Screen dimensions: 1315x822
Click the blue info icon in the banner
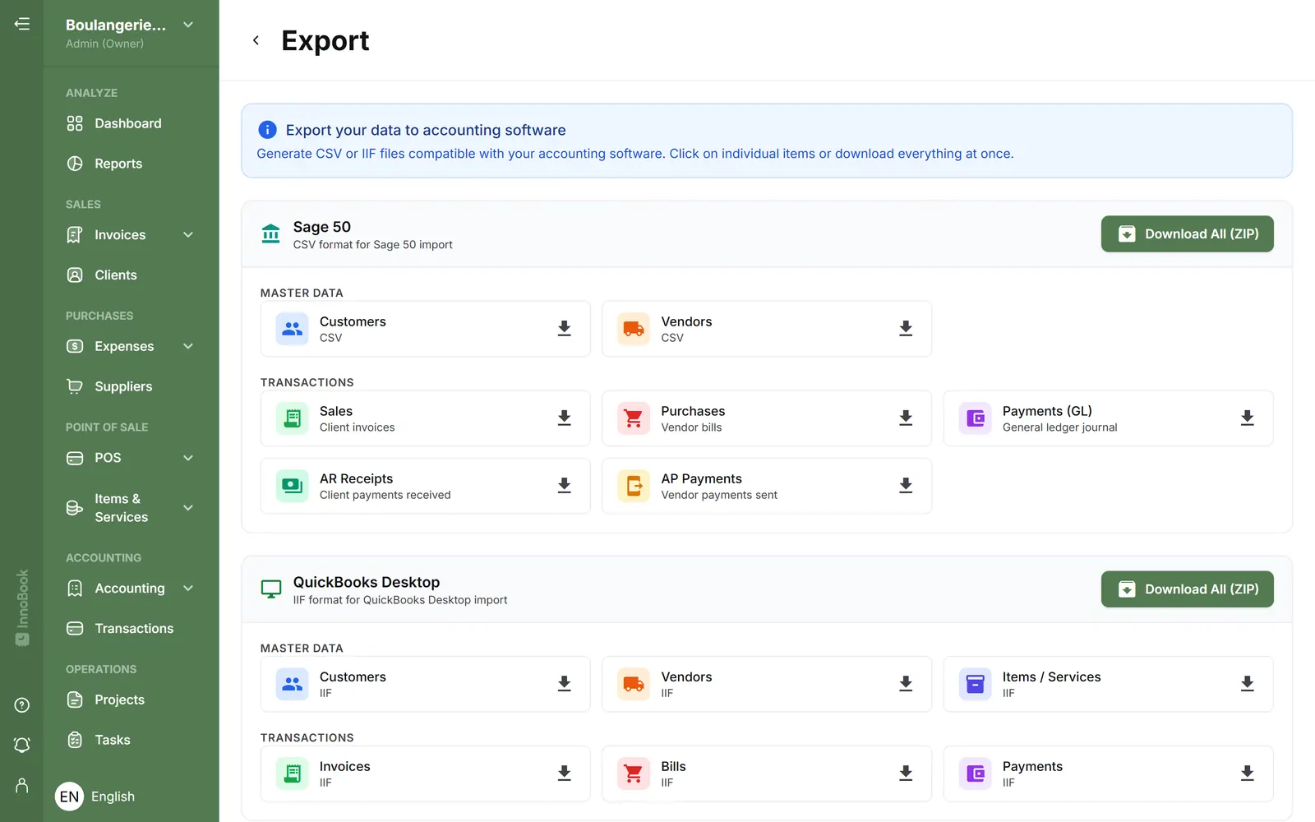pyautogui.click(x=267, y=130)
